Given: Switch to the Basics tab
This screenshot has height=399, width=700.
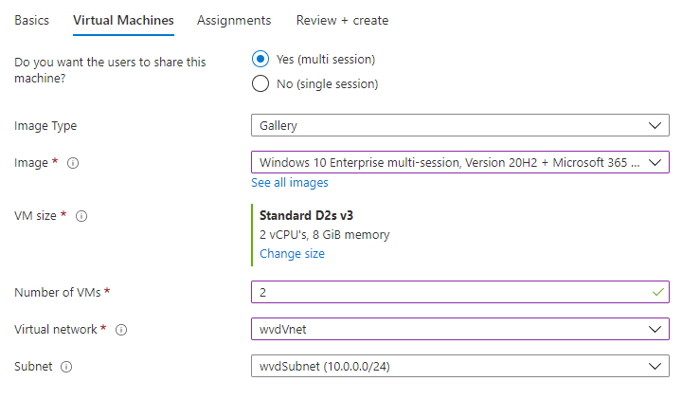Looking at the screenshot, I should click(x=31, y=21).
